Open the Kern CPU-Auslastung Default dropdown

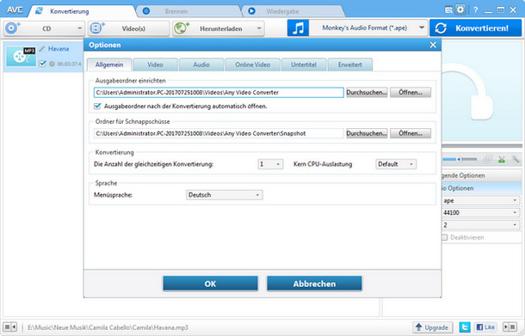[396, 164]
